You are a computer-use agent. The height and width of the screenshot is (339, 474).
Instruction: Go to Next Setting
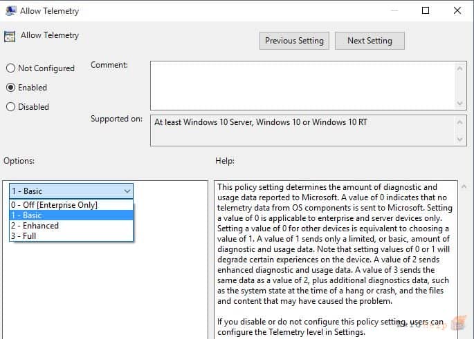coord(370,41)
